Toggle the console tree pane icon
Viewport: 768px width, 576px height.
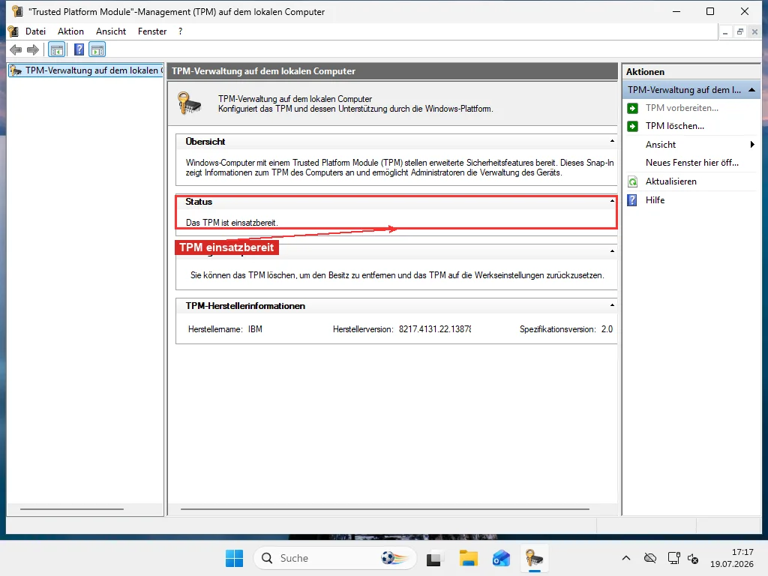click(x=57, y=49)
